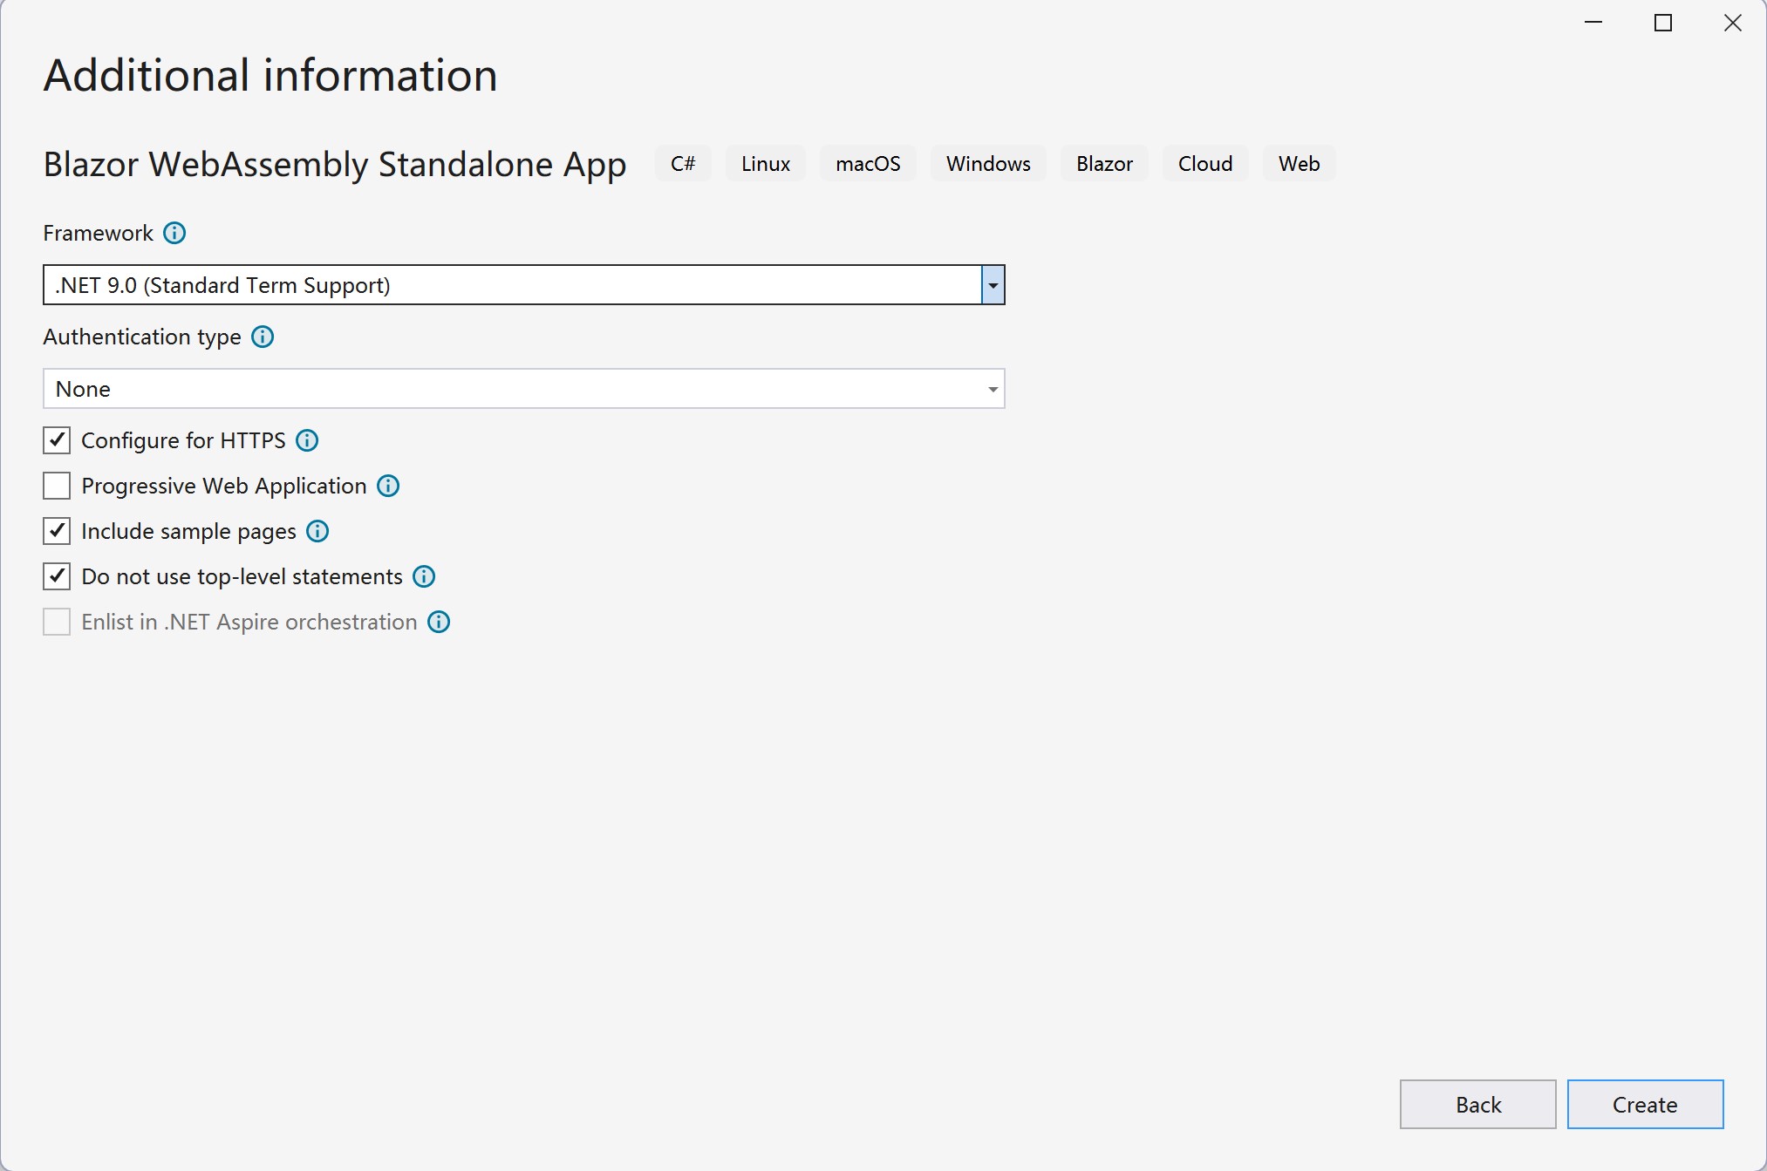This screenshot has width=1767, height=1171.
Task: Click the top-level statements info icon
Action: (x=424, y=576)
